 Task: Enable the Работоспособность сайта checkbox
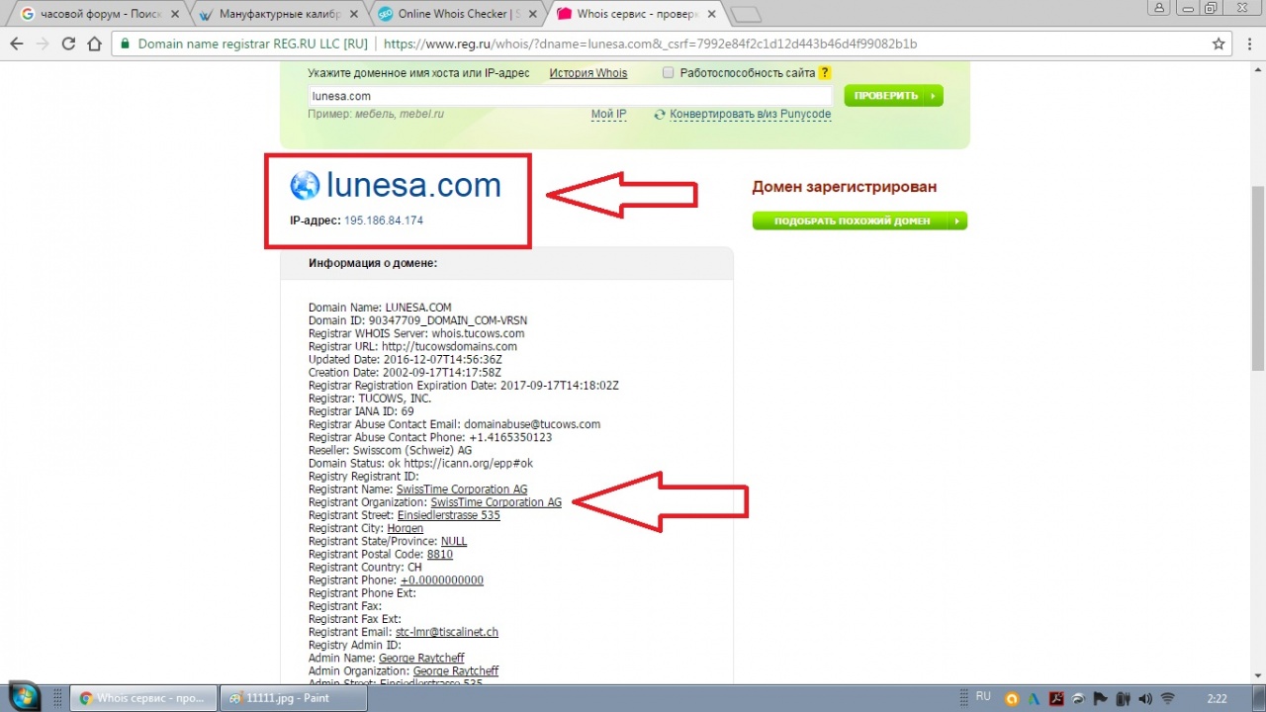point(669,73)
